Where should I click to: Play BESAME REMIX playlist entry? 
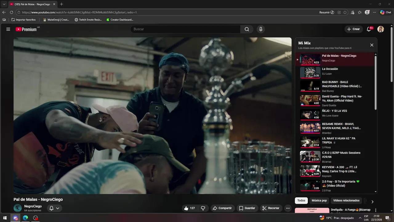(x=335, y=128)
